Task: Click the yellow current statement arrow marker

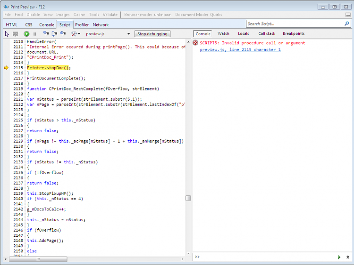Action: pyautogui.click(x=6, y=68)
